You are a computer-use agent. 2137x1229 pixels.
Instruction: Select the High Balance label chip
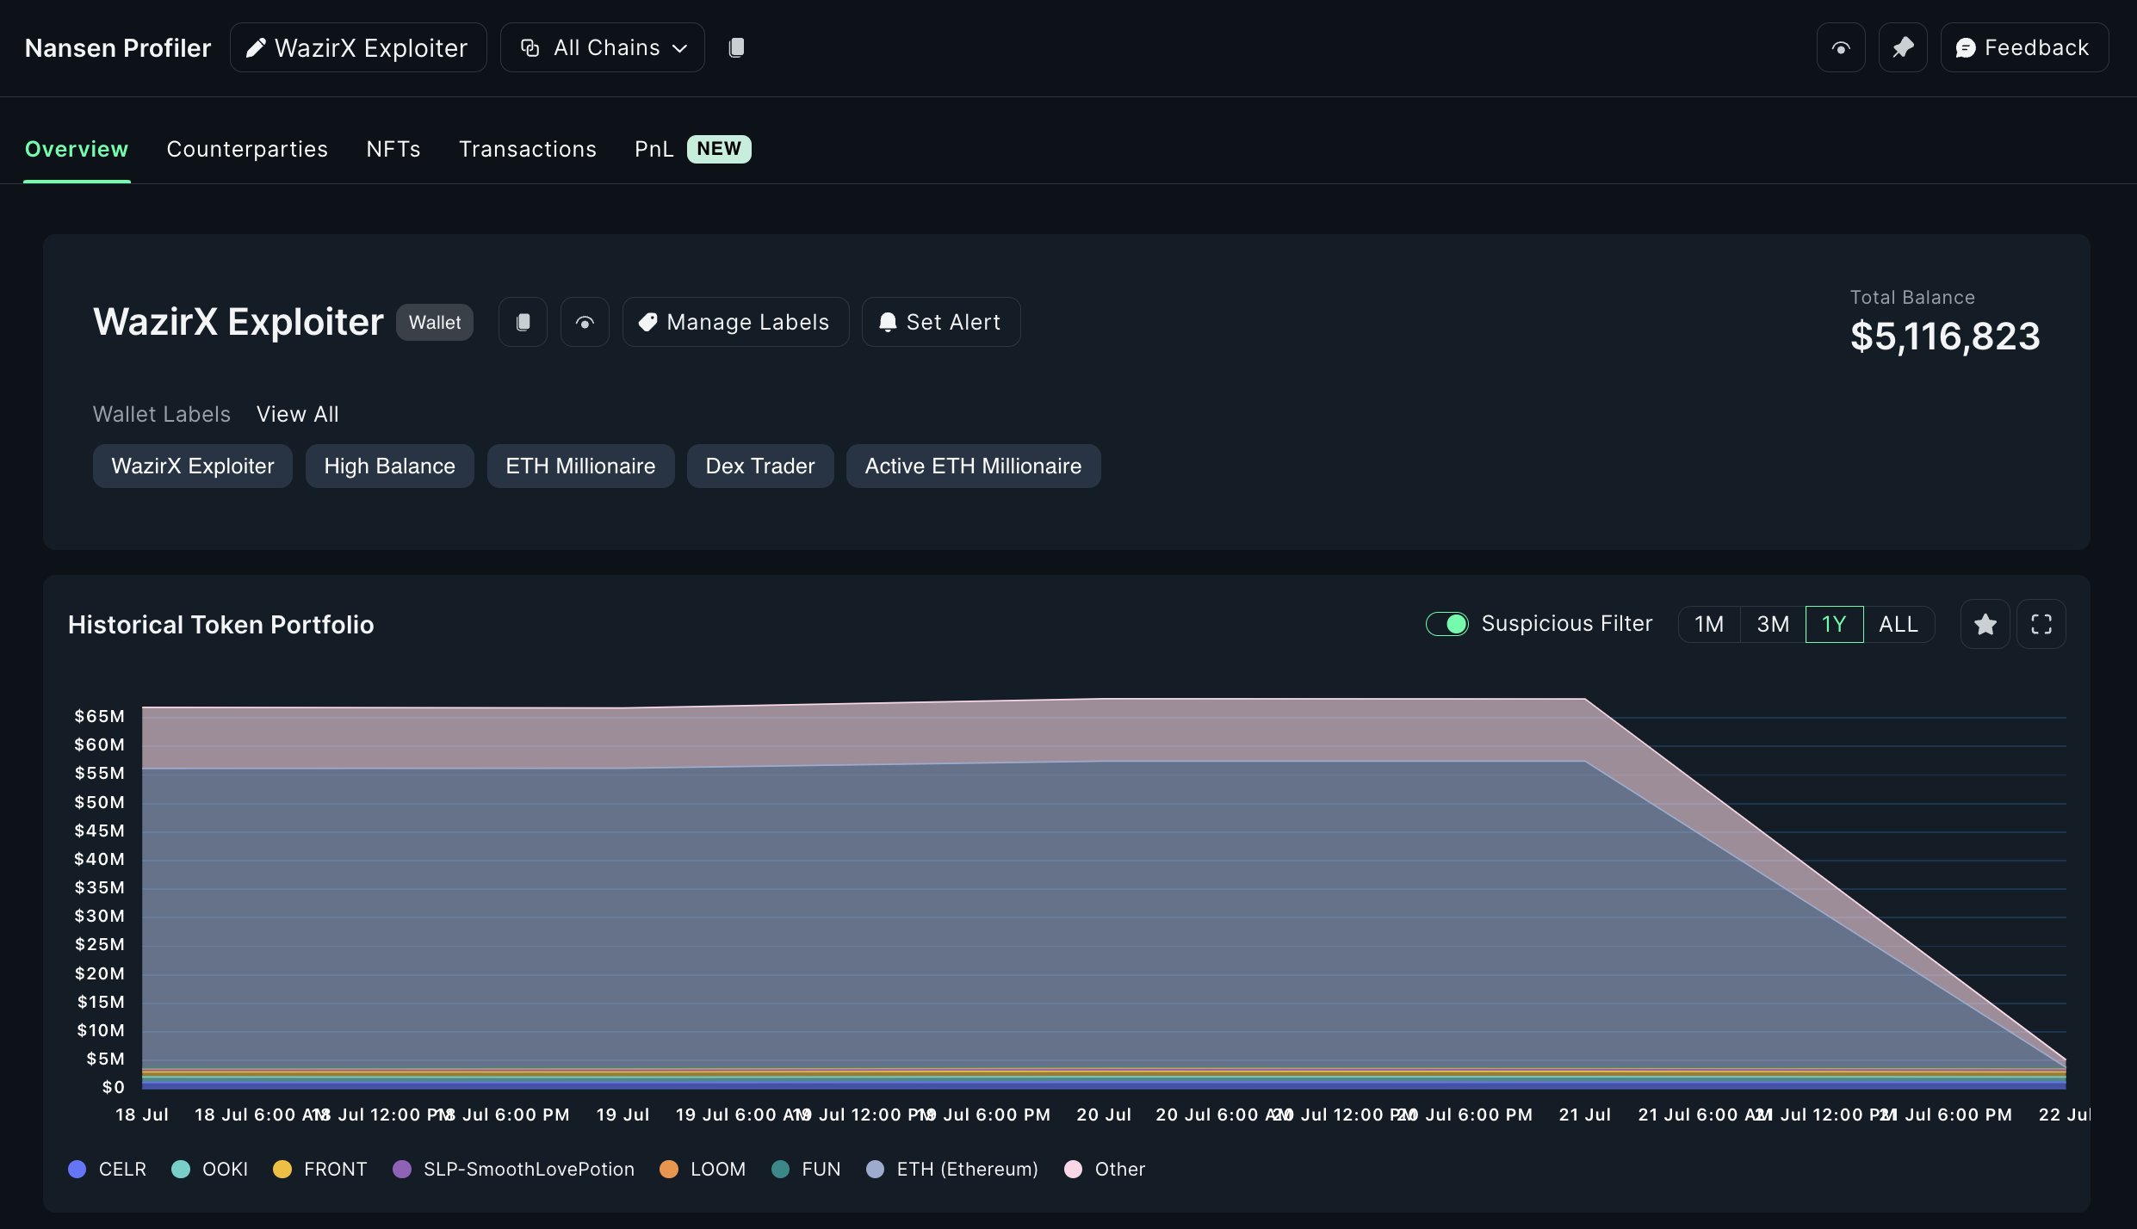point(390,466)
